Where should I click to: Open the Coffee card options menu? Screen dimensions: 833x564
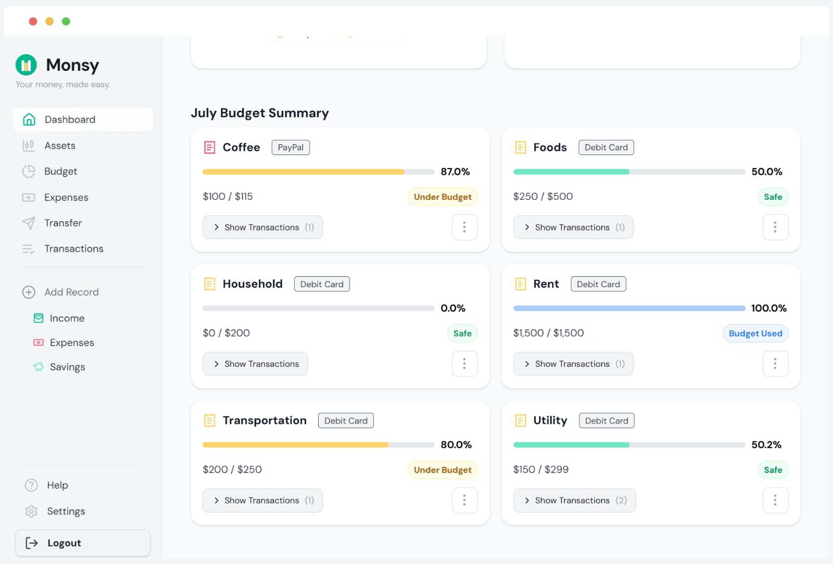pos(464,227)
